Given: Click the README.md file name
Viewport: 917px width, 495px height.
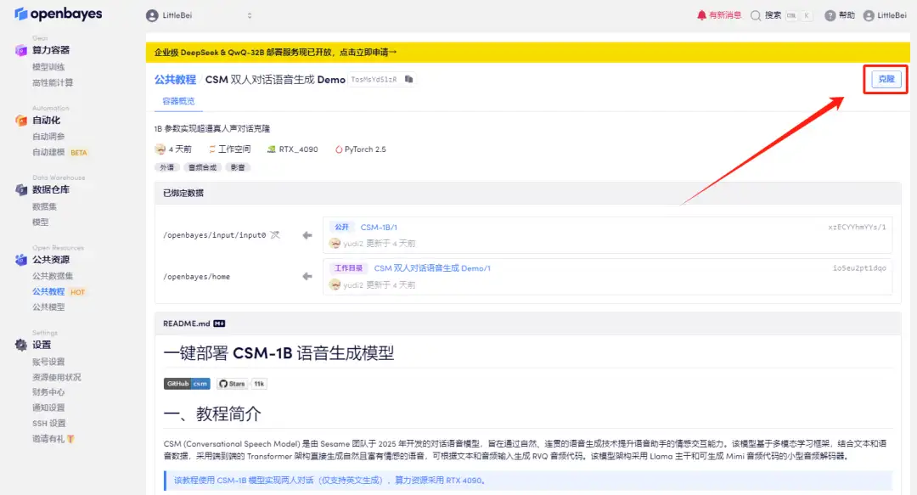Looking at the screenshot, I should point(187,323).
